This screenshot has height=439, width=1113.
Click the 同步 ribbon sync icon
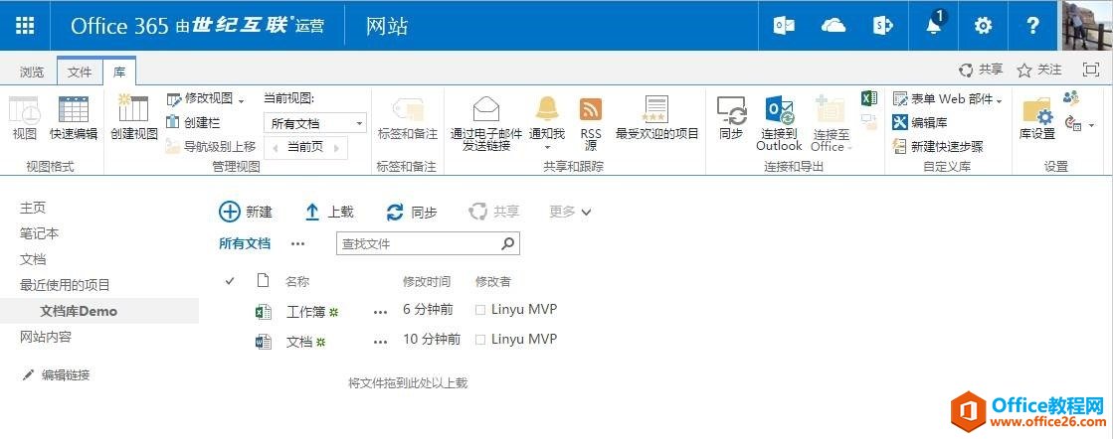[731, 110]
